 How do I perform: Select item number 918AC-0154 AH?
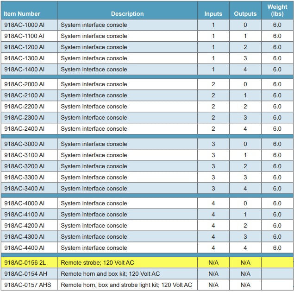click(25, 274)
